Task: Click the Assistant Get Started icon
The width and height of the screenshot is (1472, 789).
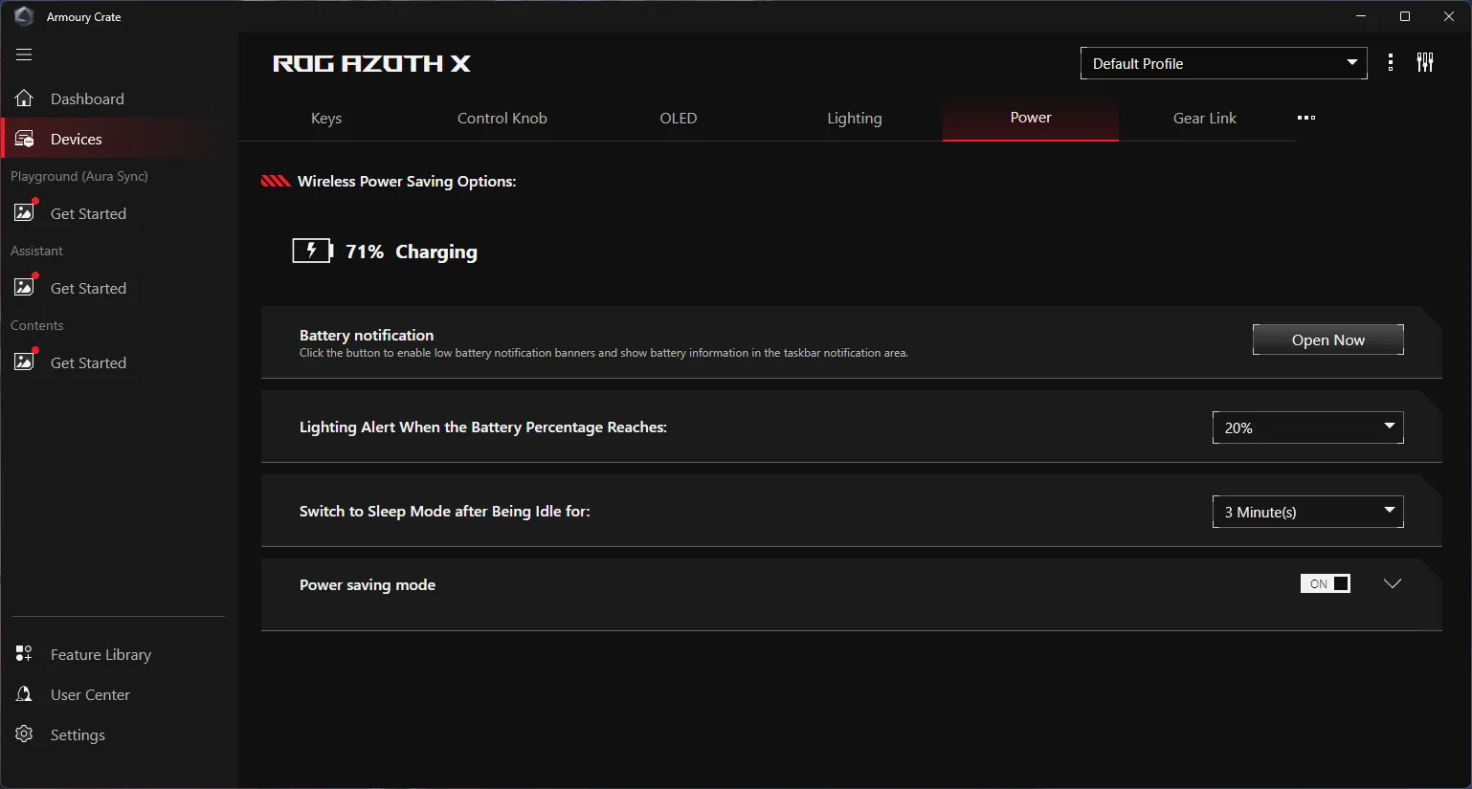Action: 25,286
